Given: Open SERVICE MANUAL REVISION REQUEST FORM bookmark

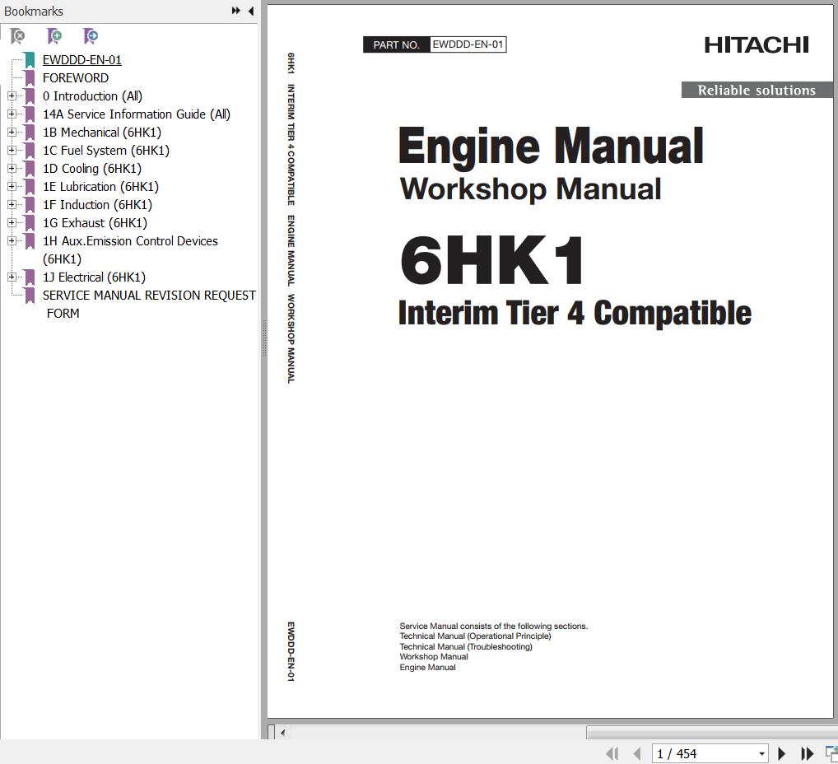Looking at the screenshot, I should pyautogui.click(x=149, y=305).
